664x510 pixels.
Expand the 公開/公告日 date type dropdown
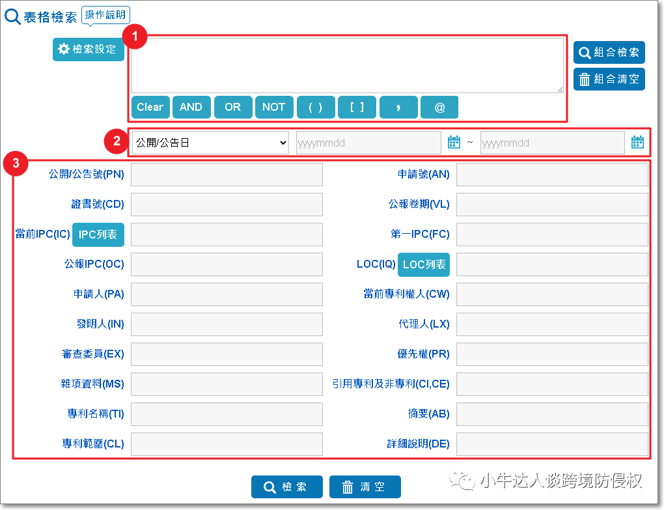(210, 143)
